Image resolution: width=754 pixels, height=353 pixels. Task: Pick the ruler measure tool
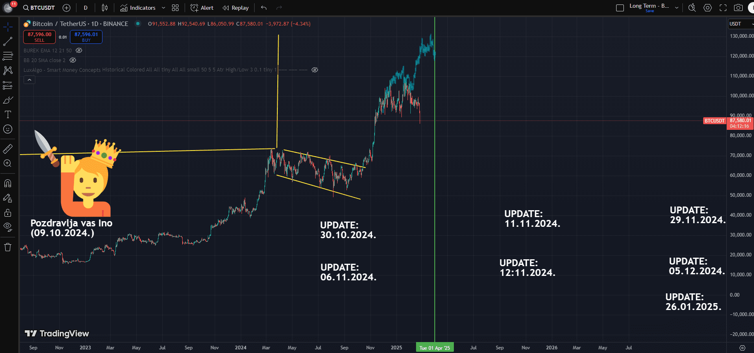(8, 149)
